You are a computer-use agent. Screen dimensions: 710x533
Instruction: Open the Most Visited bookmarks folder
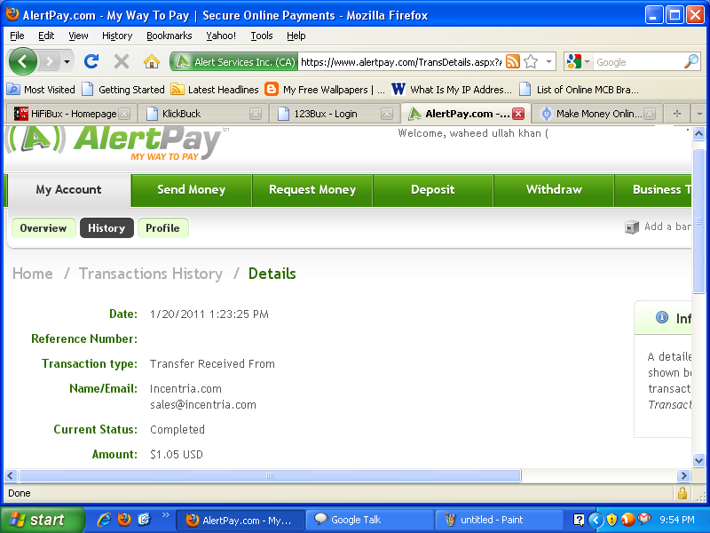point(41,90)
